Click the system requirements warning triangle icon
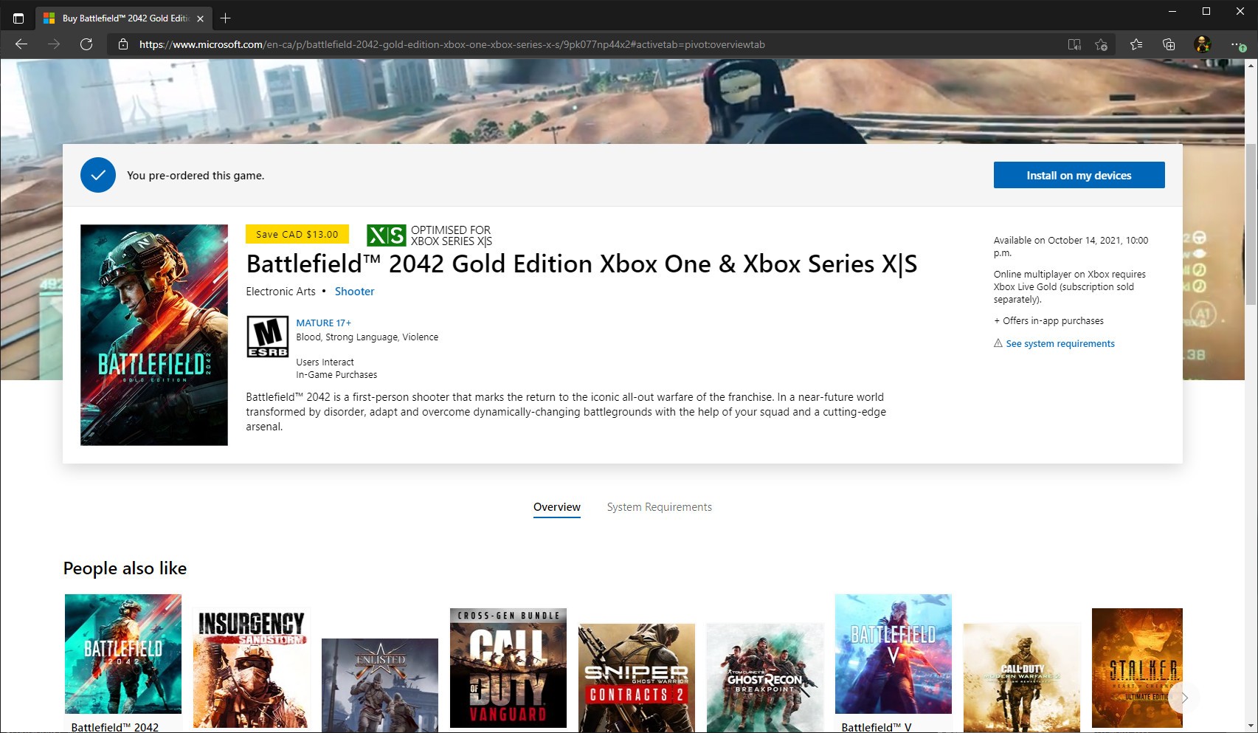The width and height of the screenshot is (1258, 733). (998, 343)
